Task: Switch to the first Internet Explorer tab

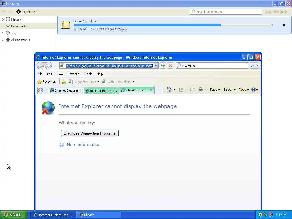Action: pyautogui.click(x=66, y=90)
